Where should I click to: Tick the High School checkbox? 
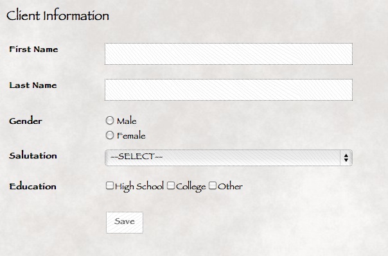(x=110, y=185)
